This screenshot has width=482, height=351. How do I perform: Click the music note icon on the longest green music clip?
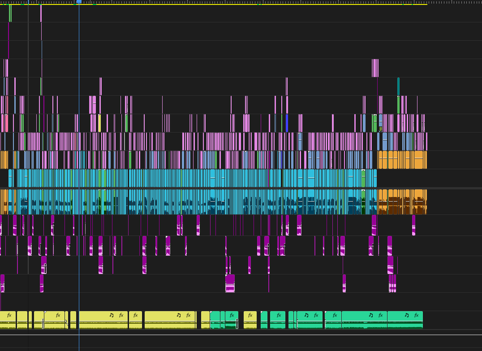click(371, 315)
